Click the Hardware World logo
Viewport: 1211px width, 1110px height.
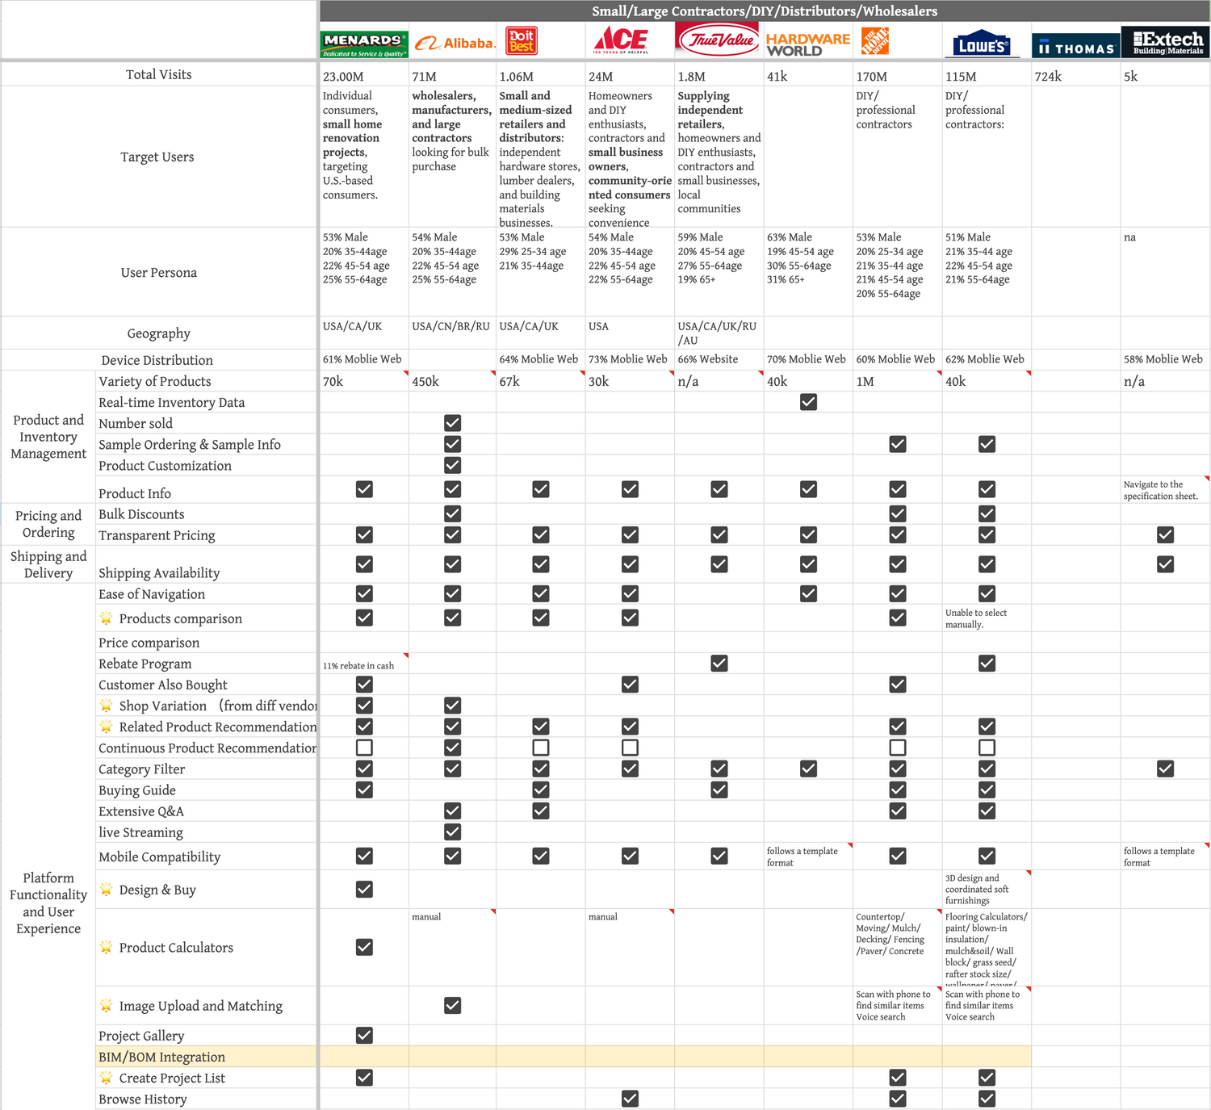click(x=807, y=44)
